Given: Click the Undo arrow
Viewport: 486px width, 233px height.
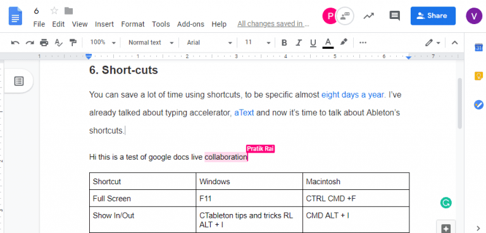Looking at the screenshot, I should [15, 43].
